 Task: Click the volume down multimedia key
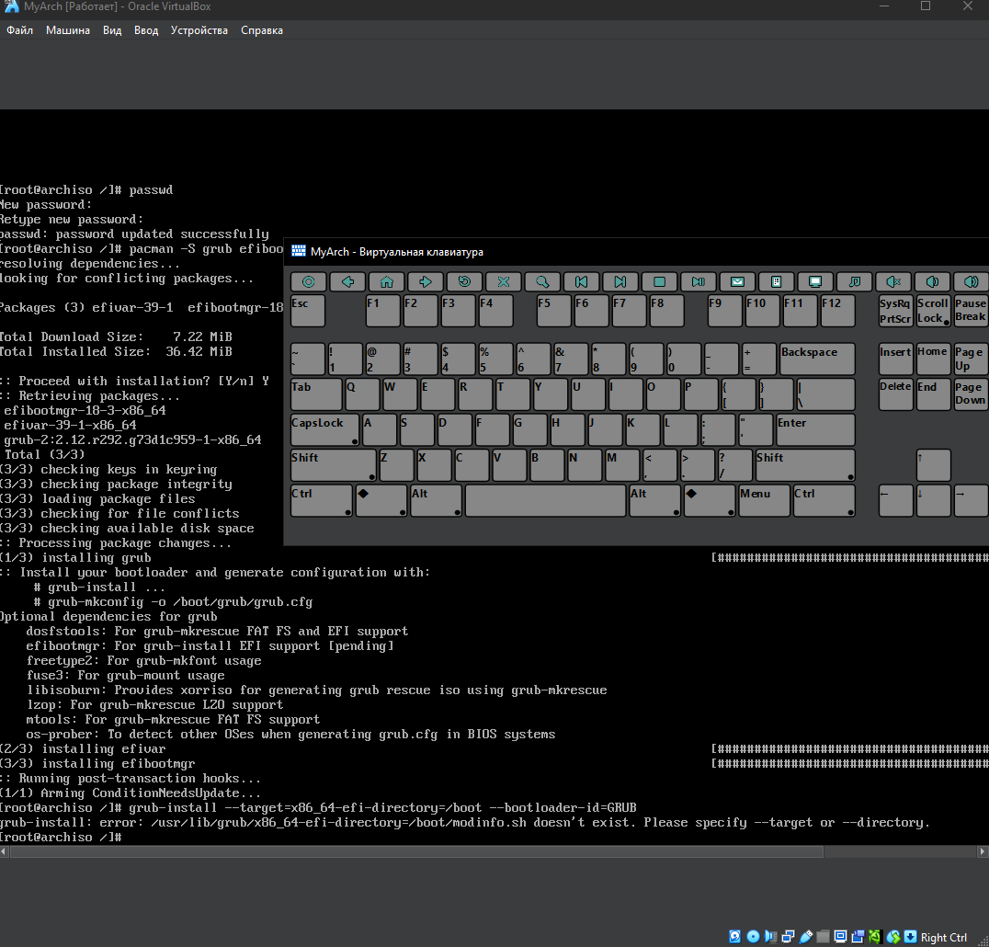pos(932,281)
